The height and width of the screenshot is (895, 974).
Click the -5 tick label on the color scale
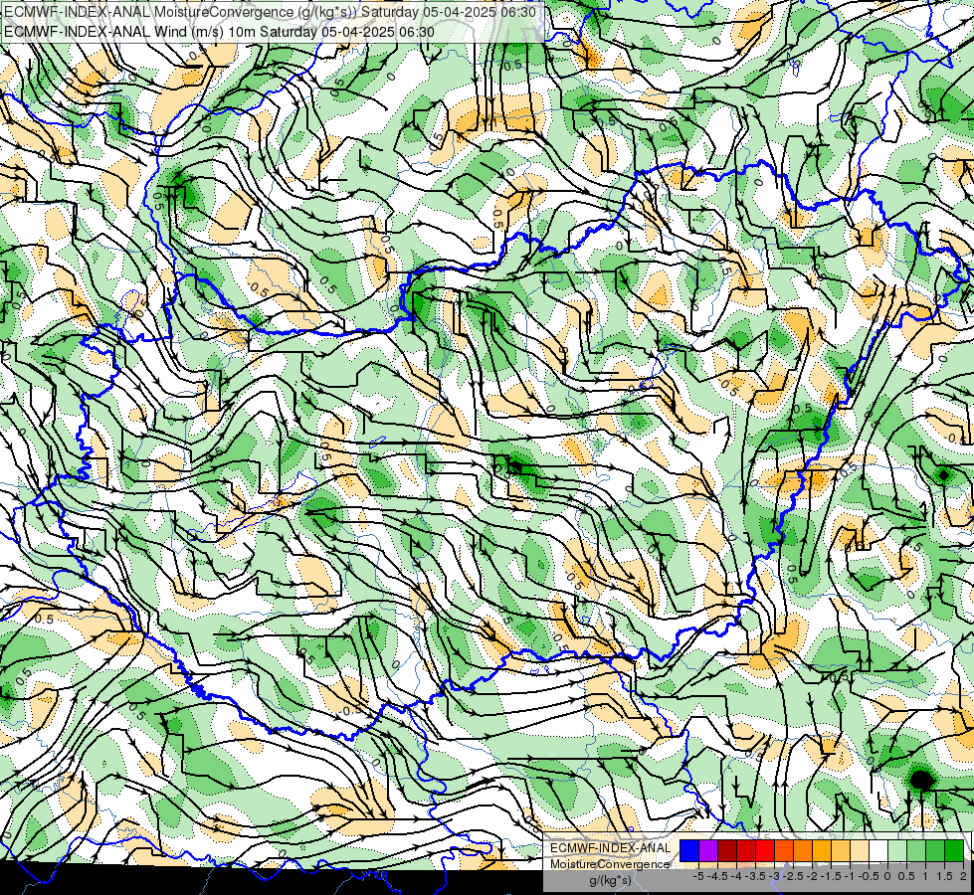pyautogui.click(x=698, y=876)
